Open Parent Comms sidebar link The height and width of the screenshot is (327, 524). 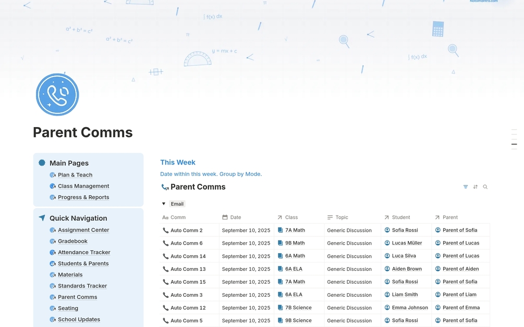78,297
